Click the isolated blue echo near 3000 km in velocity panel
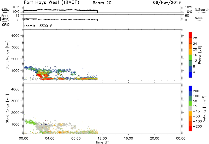The height and width of the screenshot is (144, 209). [78, 99]
